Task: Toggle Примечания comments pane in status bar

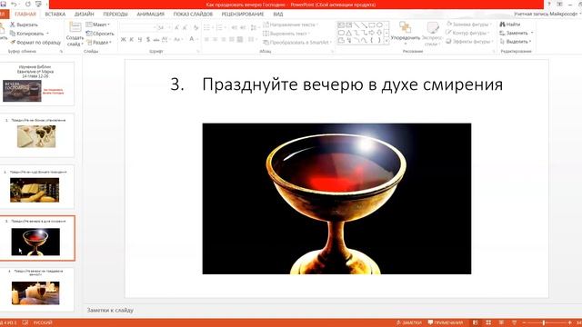Action: click(x=446, y=322)
